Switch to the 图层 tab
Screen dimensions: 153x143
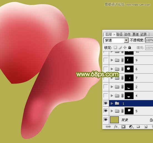(x=109, y=34)
